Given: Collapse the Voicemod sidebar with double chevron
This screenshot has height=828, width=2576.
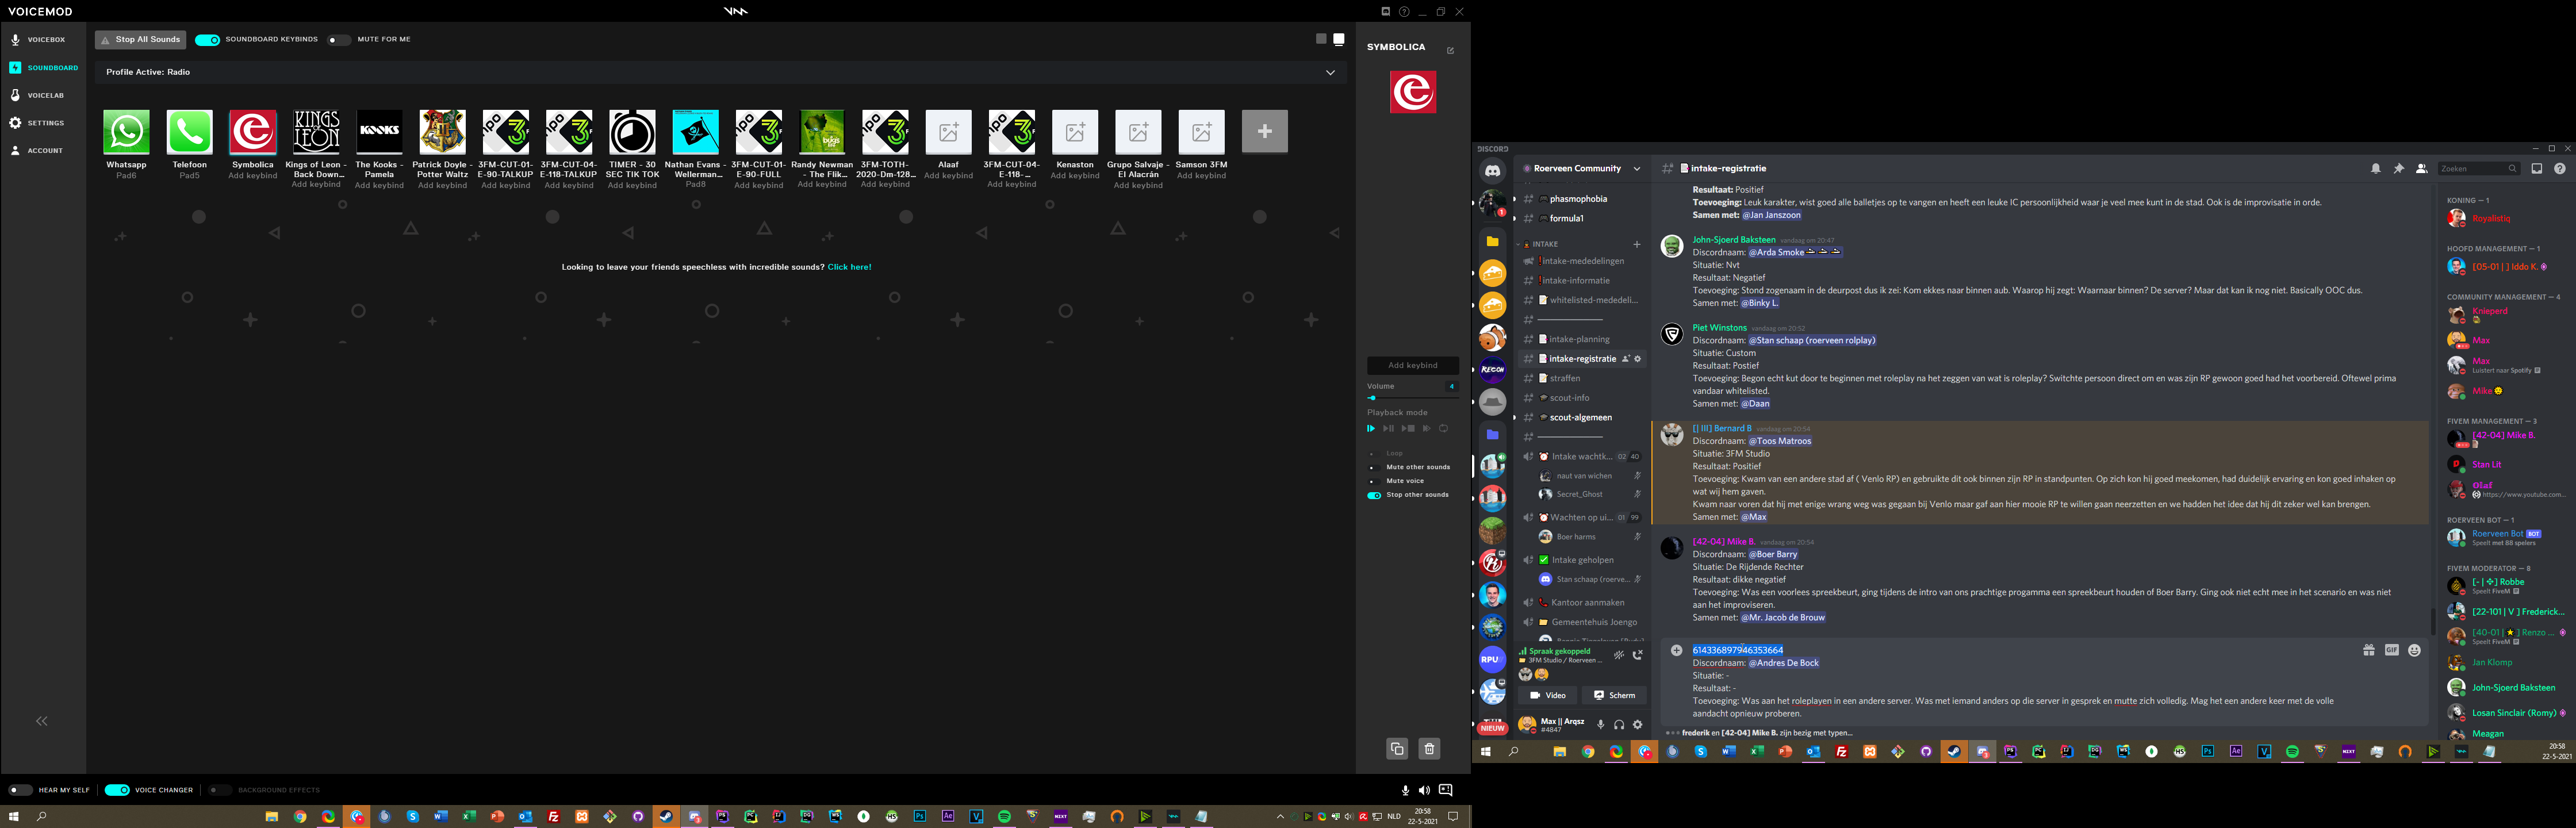Looking at the screenshot, I should 42,721.
